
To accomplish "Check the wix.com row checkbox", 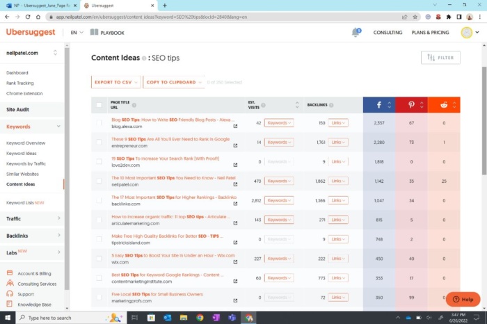I will [99, 259].
